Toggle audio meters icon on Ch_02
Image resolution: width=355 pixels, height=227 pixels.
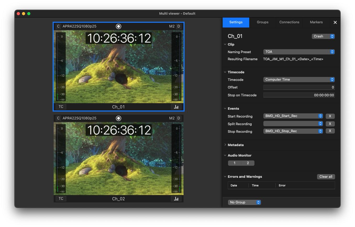pyautogui.click(x=176, y=199)
